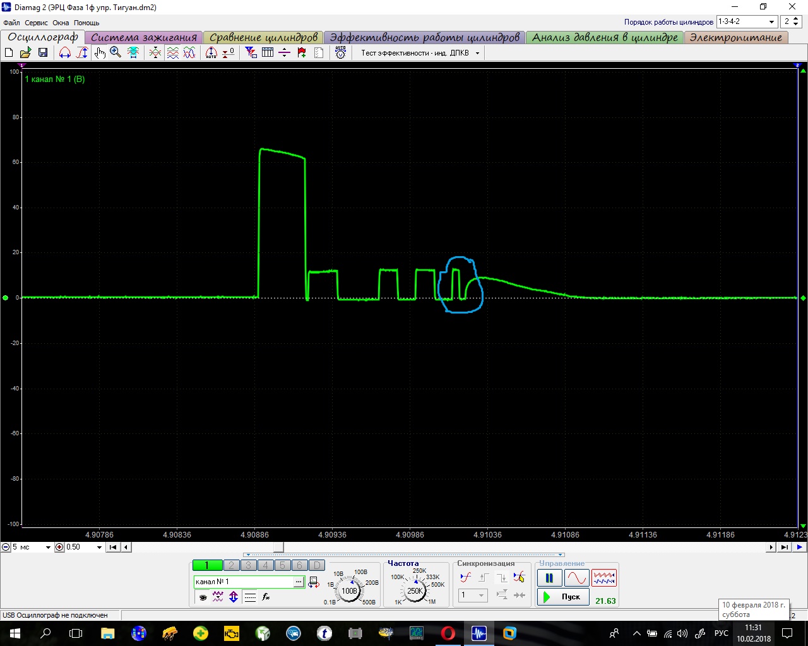This screenshot has height=646, width=808.
Task: Open Opera from the Windows taskbar
Action: pyautogui.click(x=448, y=633)
